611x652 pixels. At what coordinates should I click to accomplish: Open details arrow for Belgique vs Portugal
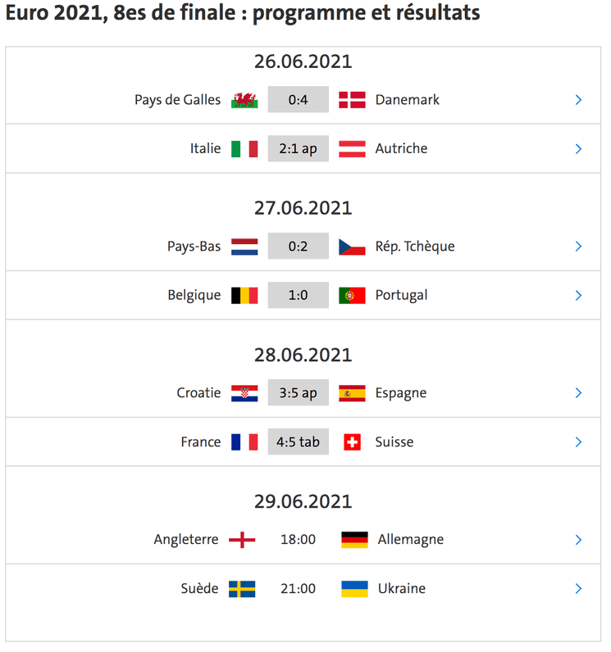tap(578, 296)
